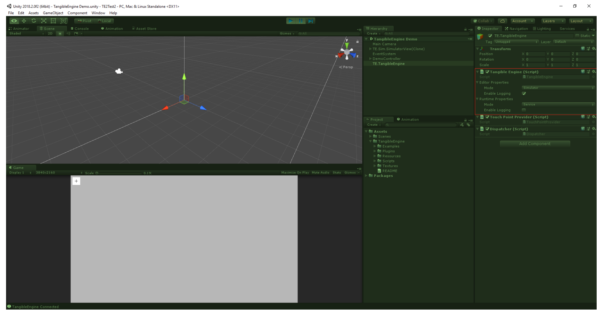604x322 pixels.
Task: Switch to the Asset Store tab
Action: [x=144, y=29]
